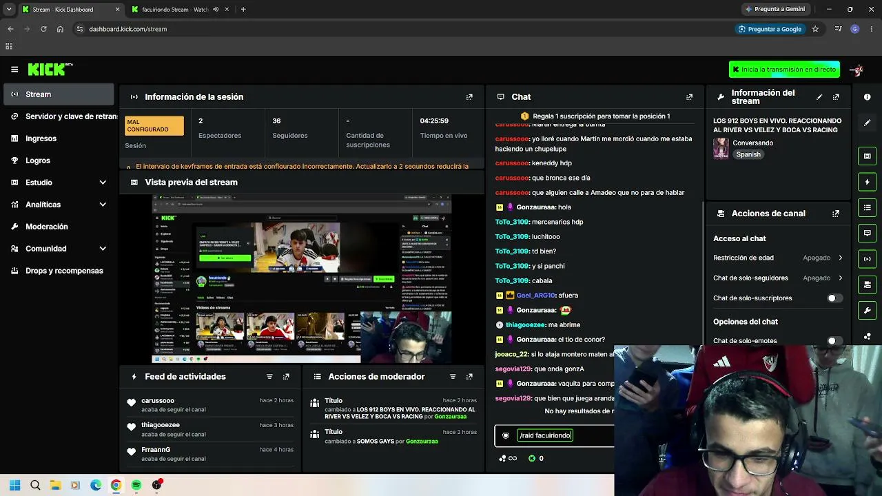Toggle the stream preview widget in right rail
The height and width of the screenshot is (496, 882).
click(868, 156)
